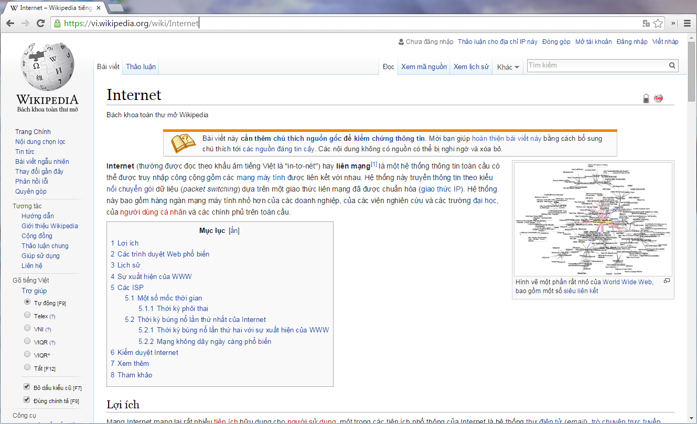Click the red 1000 articles badge icon
Viewport: 697px width, 424px height.
pos(658,98)
